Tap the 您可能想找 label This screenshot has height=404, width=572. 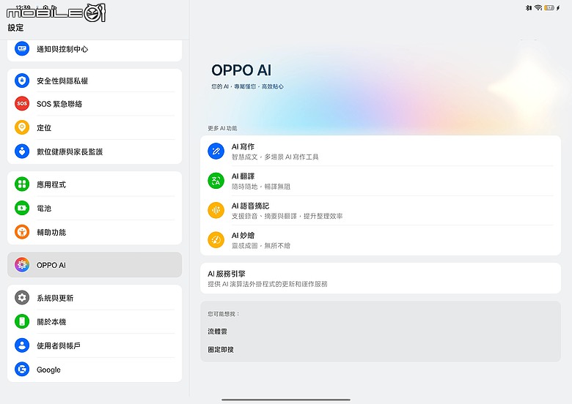(x=223, y=314)
